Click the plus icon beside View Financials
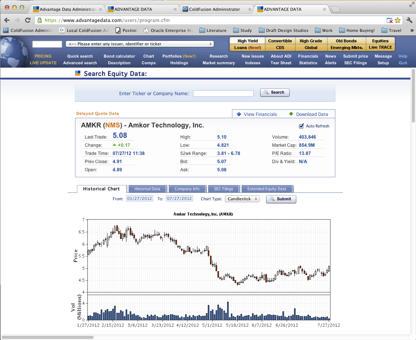 (x=239, y=114)
